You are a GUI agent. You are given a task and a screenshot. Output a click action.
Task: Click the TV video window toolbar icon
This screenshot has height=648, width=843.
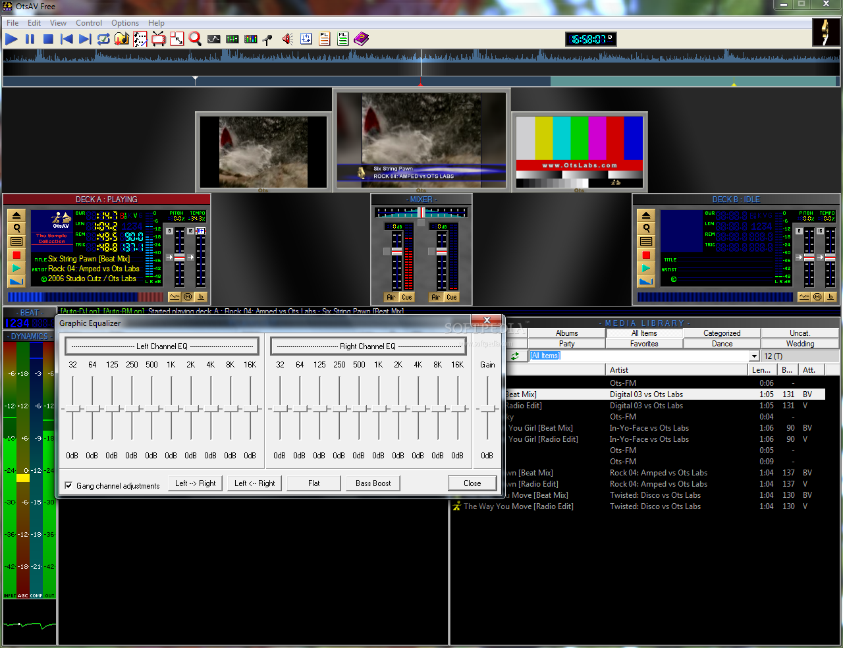(x=159, y=40)
